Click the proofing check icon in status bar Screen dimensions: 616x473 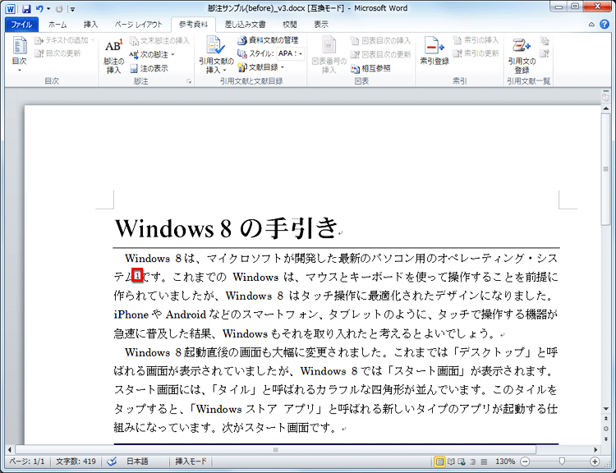pos(112,462)
